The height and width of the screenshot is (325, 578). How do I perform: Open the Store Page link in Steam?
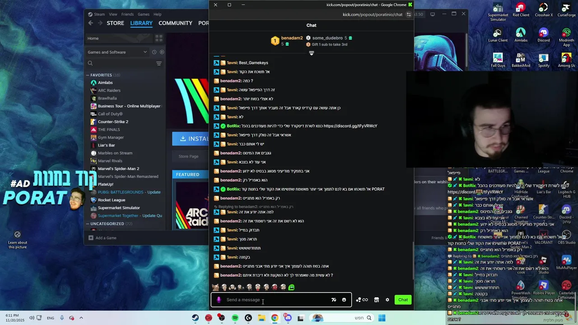click(188, 156)
